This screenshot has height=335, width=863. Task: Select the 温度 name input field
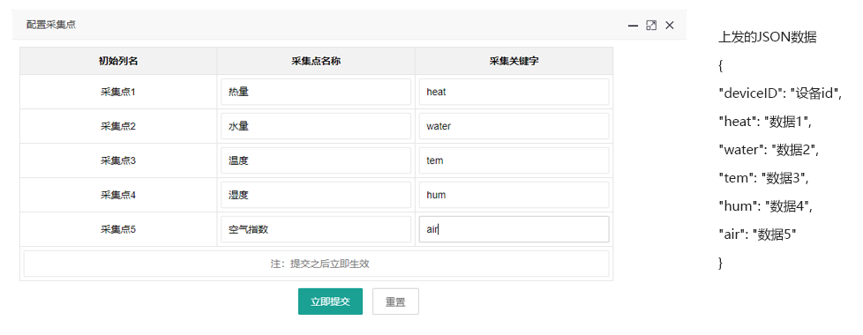click(x=316, y=160)
